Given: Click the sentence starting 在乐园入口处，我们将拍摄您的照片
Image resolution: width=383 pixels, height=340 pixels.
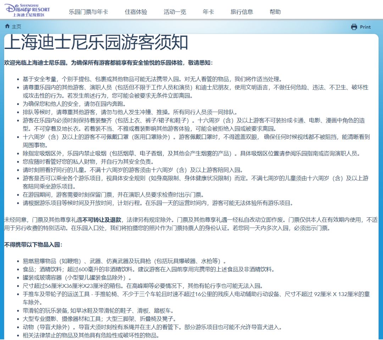Looking at the screenshot, I should tap(149, 228).
